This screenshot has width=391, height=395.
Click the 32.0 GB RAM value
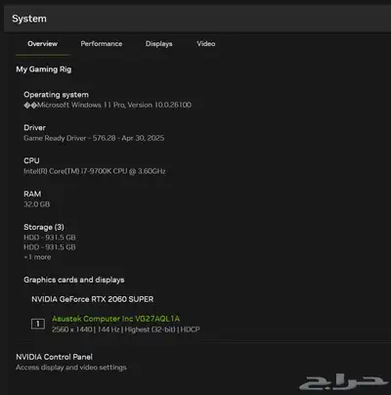36,204
